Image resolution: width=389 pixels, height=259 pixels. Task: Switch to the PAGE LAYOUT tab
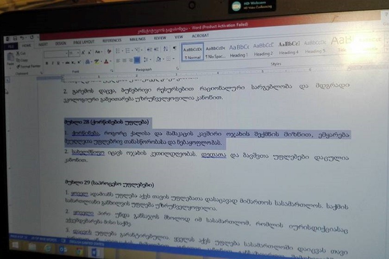[84, 42]
